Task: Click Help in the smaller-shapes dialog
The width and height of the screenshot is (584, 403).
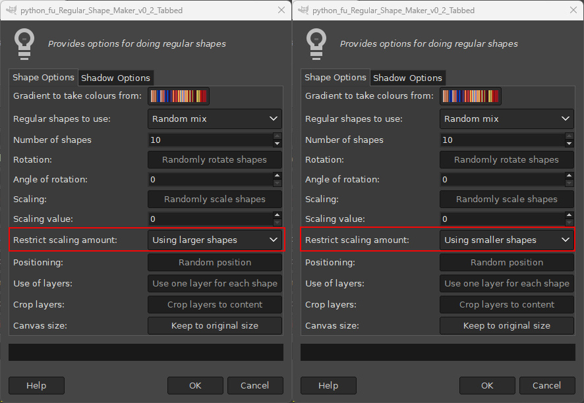Action: (x=328, y=385)
